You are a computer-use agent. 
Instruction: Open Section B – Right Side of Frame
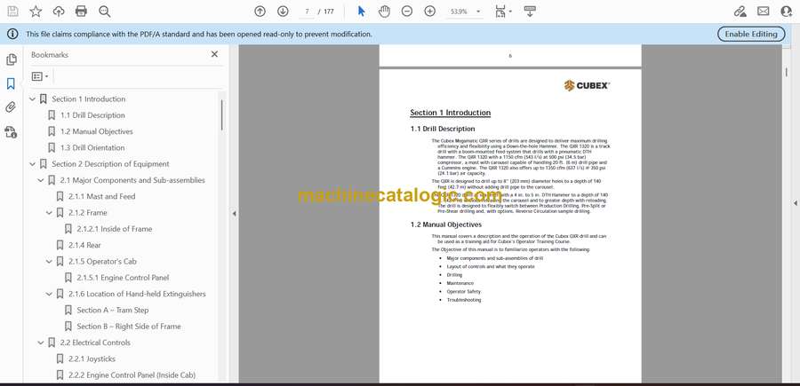point(129,327)
